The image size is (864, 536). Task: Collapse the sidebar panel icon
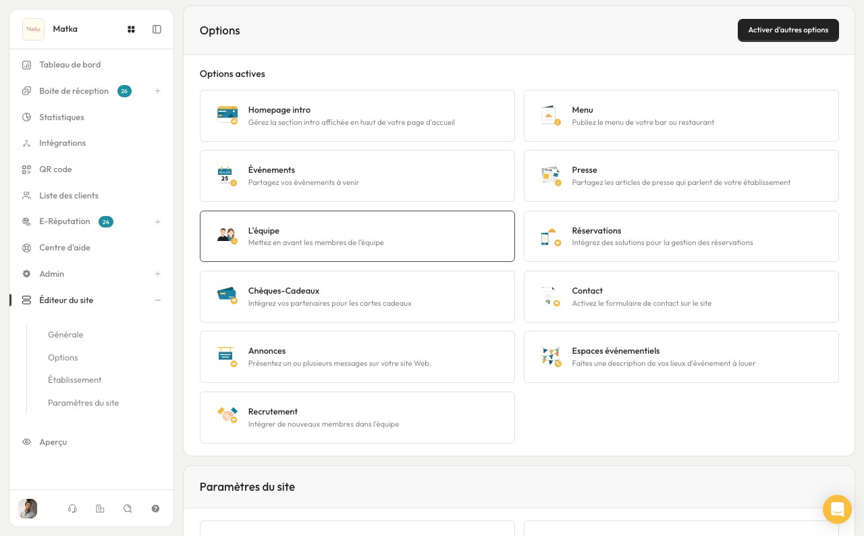157,29
